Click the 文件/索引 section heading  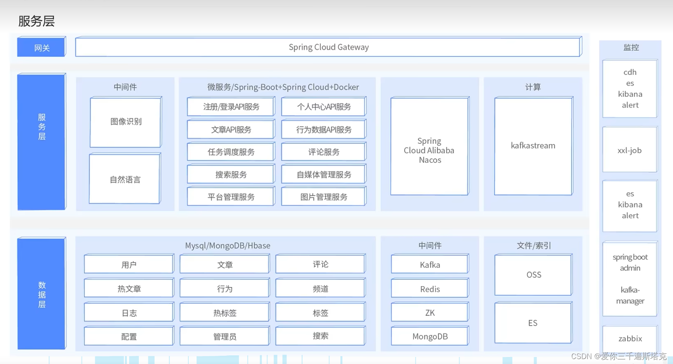533,245
